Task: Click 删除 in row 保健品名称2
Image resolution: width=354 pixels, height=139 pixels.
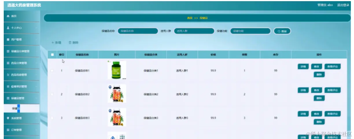Action: [319, 98]
